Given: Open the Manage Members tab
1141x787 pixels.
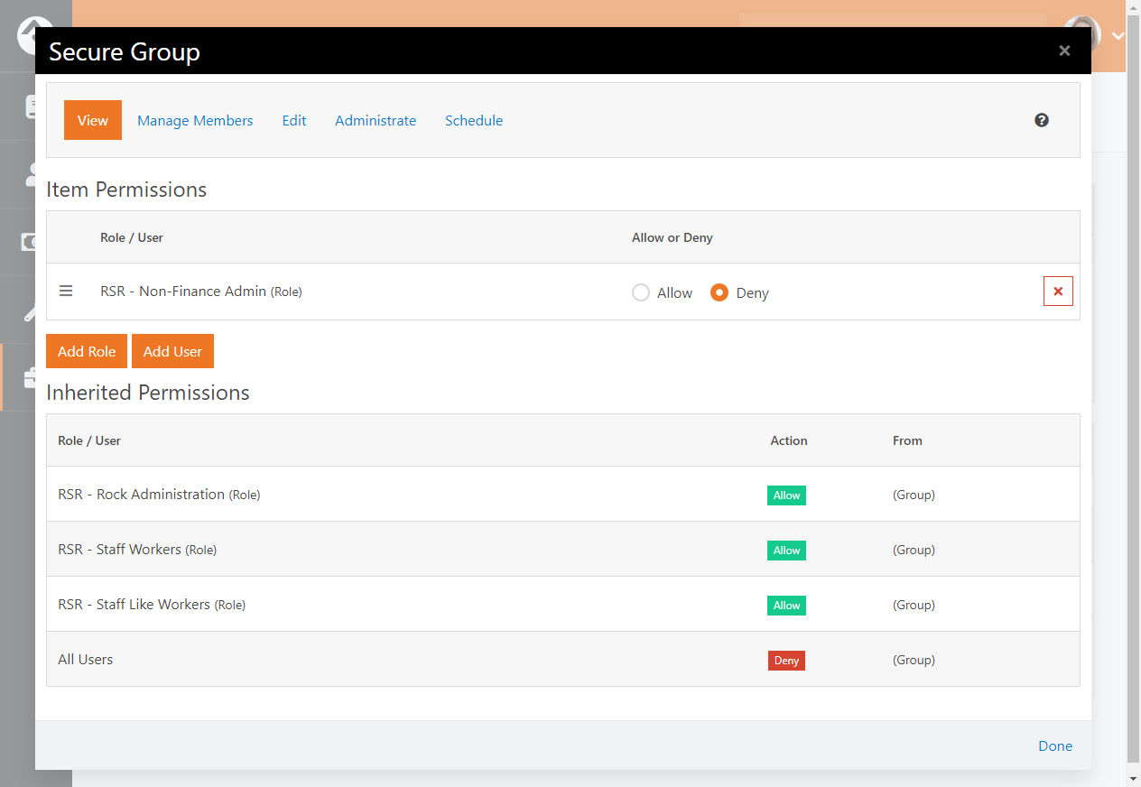Looking at the screenshot, I should (x=195, y=120).
